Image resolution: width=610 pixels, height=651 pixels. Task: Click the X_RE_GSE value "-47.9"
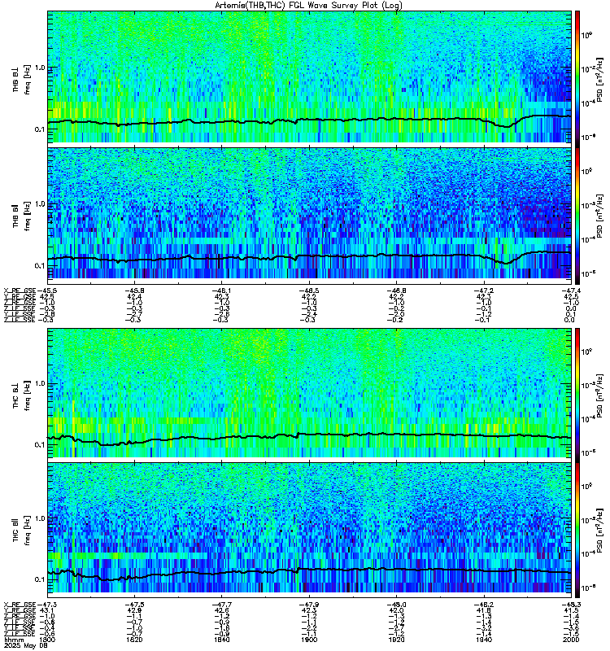pyautogui.click(x=309, y=605)
